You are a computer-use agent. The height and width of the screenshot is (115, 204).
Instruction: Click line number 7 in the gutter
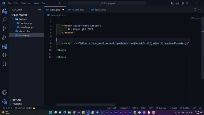click(x=51, y=40)
